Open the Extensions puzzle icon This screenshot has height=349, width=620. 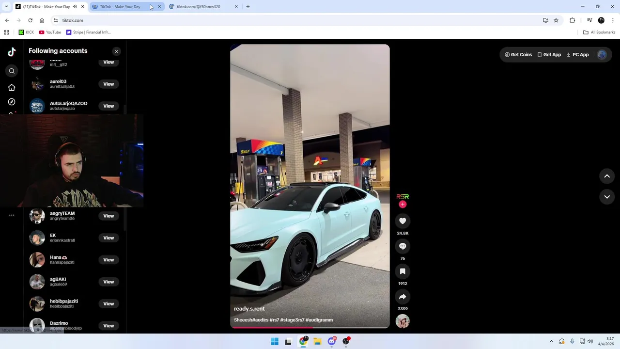(572, 20)
